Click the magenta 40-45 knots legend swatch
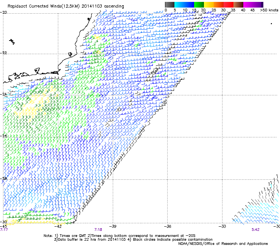This screenshot has height=246, width=280. tap(248, 5)
